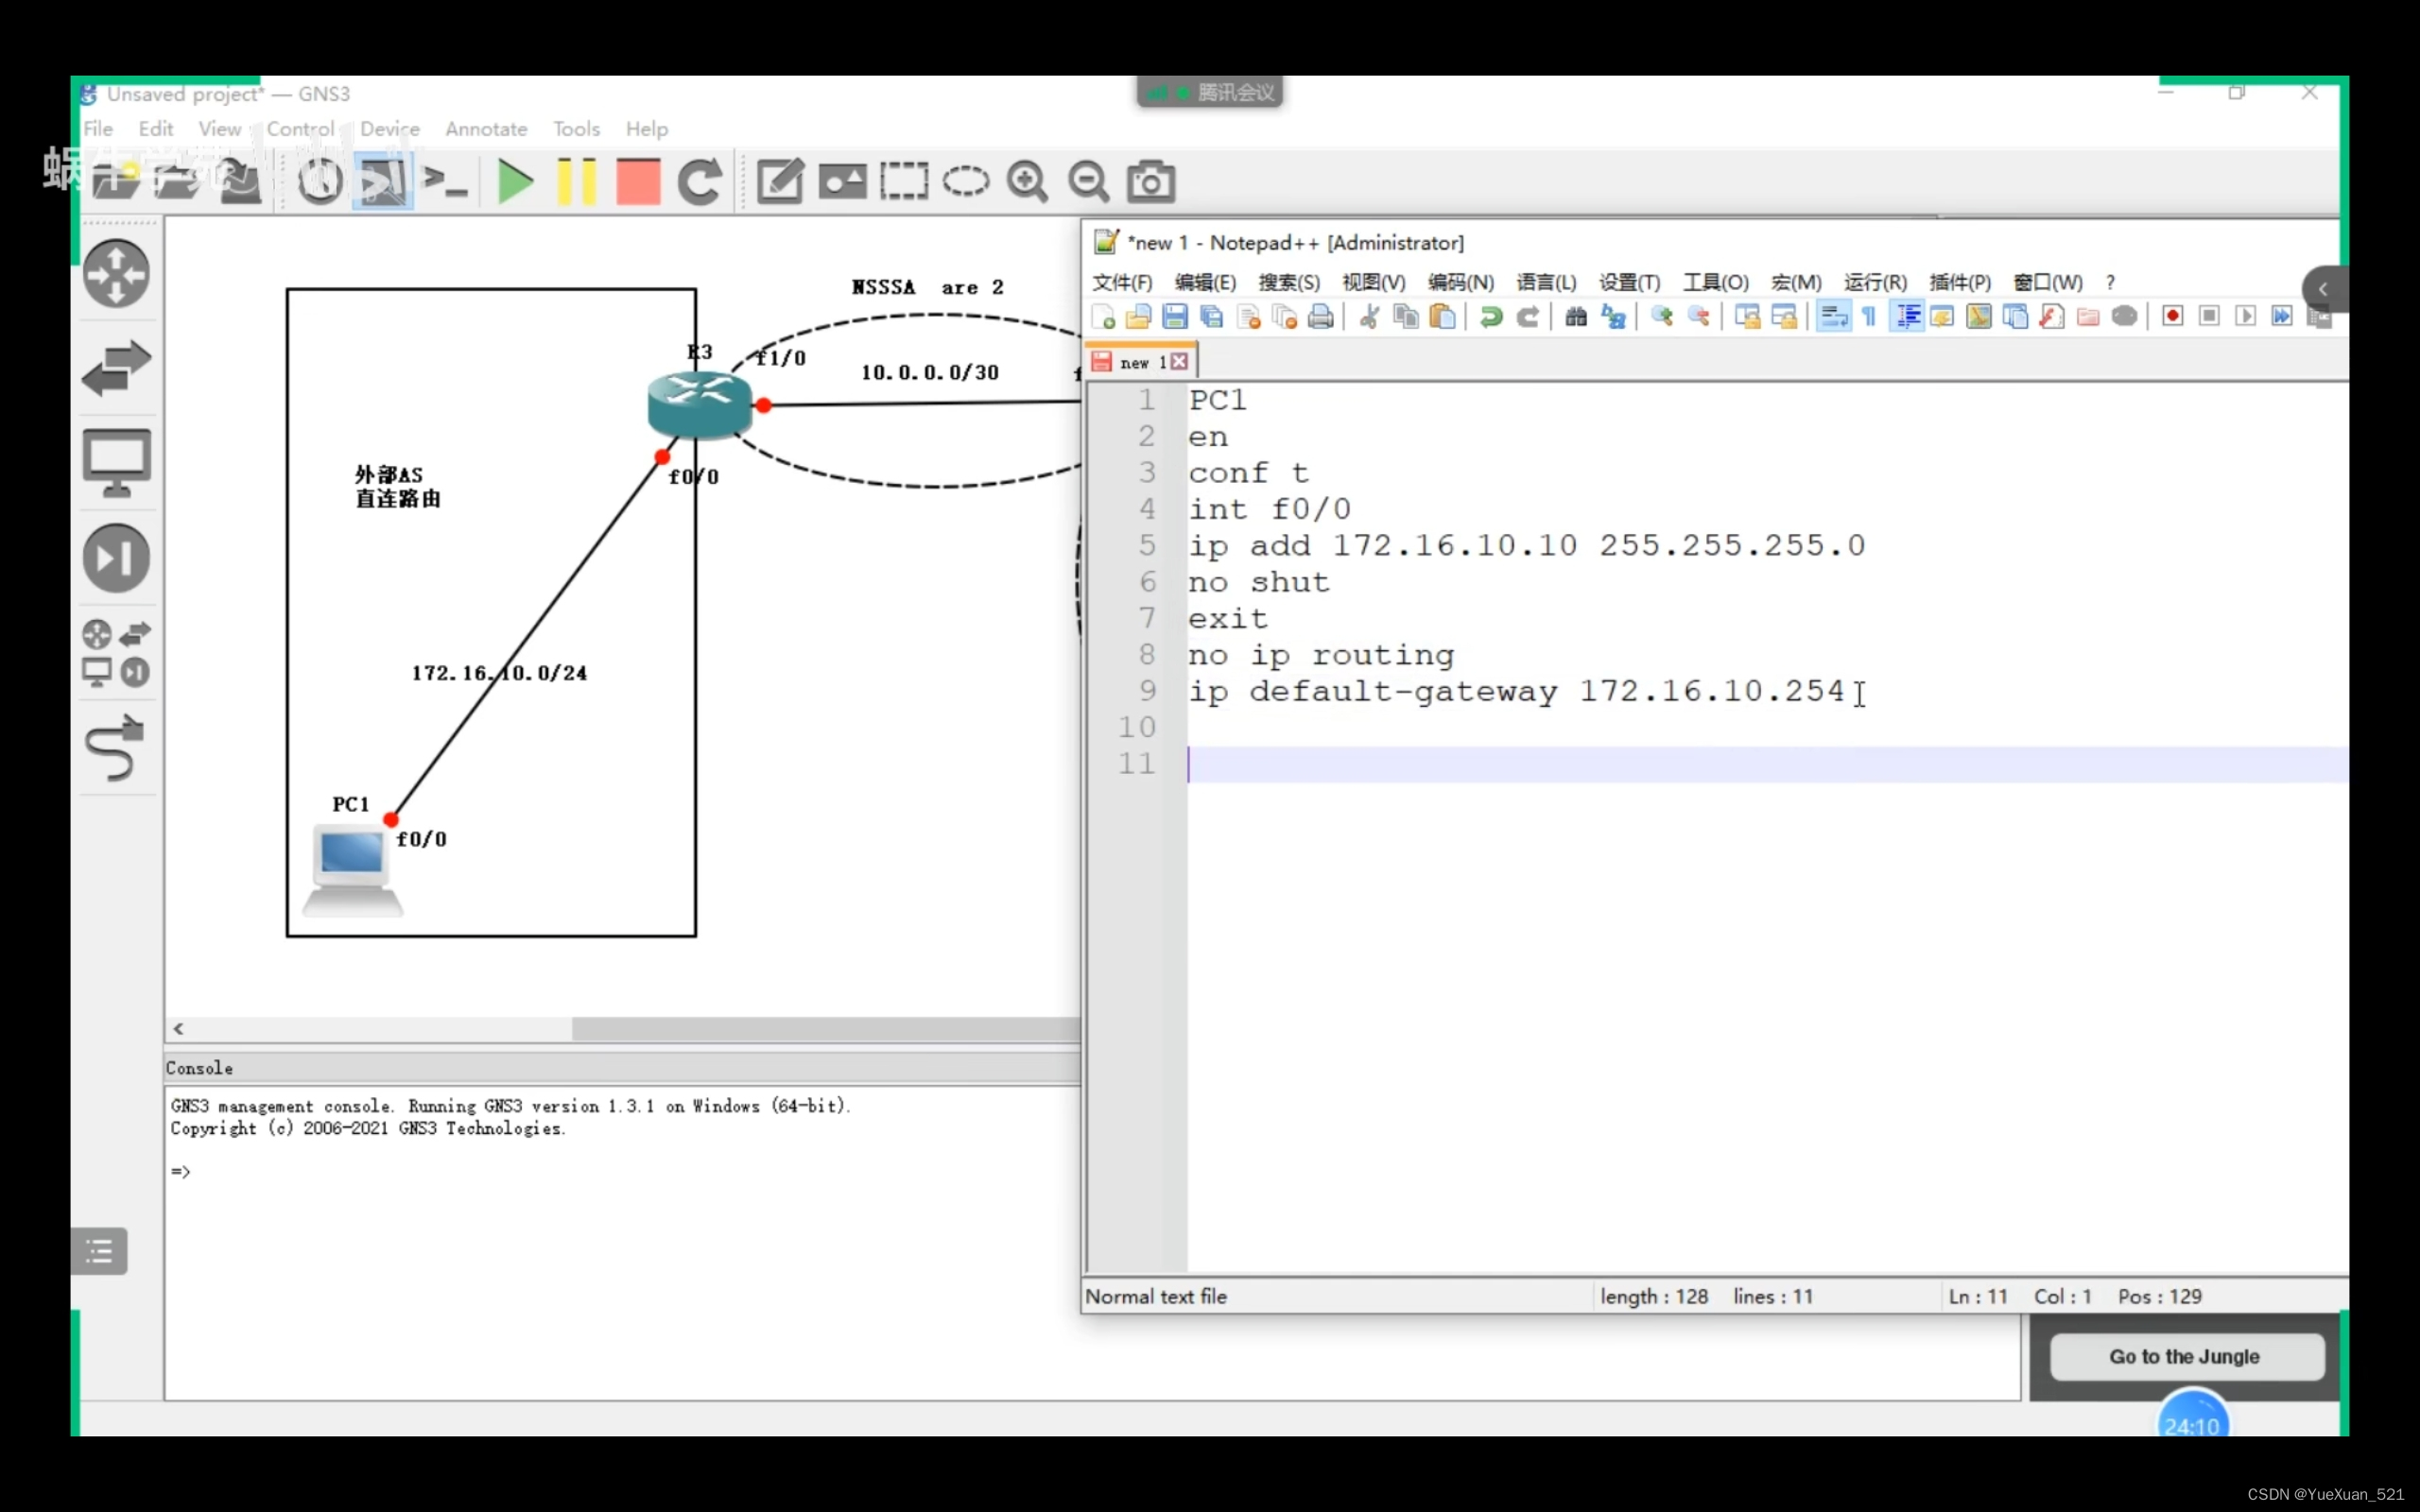Toggle word wrap in Notepad++

(1833, 316)
